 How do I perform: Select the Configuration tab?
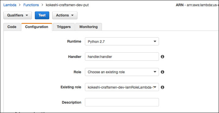pos(36,27)
